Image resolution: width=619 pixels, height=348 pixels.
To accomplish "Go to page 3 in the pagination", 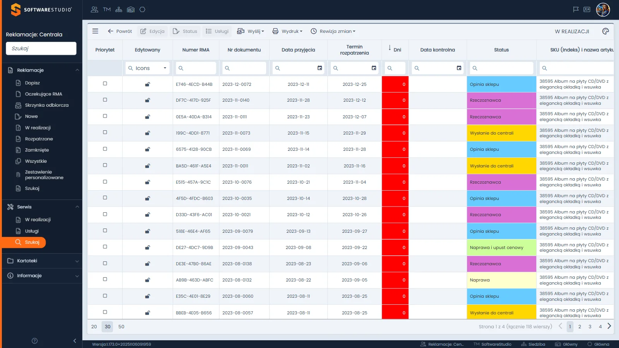I will [x=590, y=327].
